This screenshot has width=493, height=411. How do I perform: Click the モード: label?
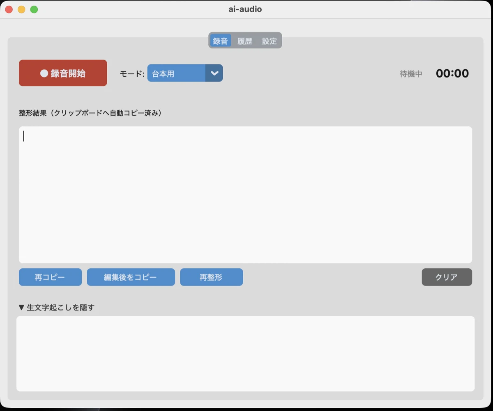[132, 74]
